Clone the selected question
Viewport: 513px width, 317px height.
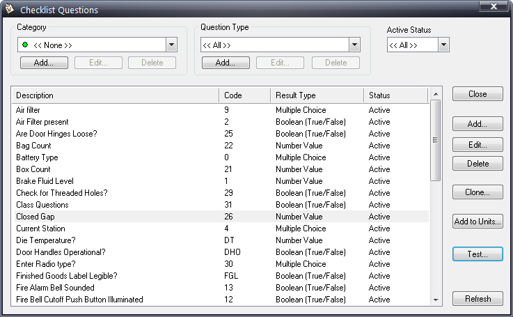point(478,192)
